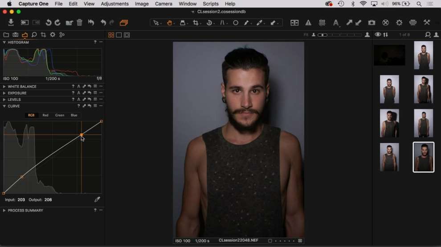Open the Adjustments menu
This screenshot has height=247, width=441.
114,4
